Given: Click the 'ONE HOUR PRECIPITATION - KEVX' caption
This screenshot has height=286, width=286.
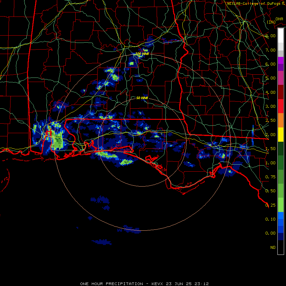Looking at the screenshot, I should [122, 284].
